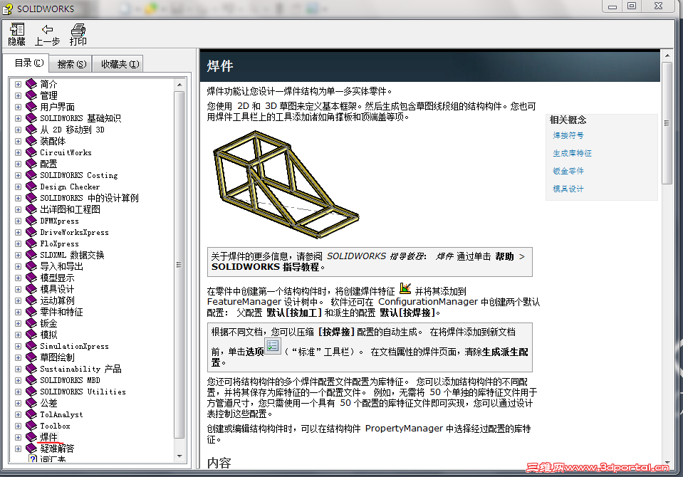Expand the SOLIDWORKS 基础知识 node
This screenshot has width=683, height=477.
pos(18,118)
